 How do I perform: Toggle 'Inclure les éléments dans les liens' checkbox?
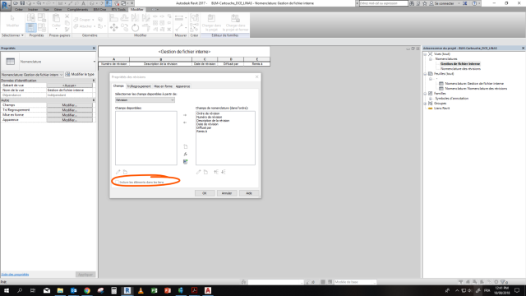pyautogui.click(x=117, y=182)
